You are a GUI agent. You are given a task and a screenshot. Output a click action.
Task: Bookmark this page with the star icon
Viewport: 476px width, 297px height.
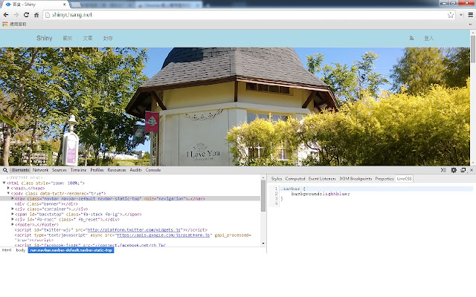pyautogui.click(x=451, y=15)
